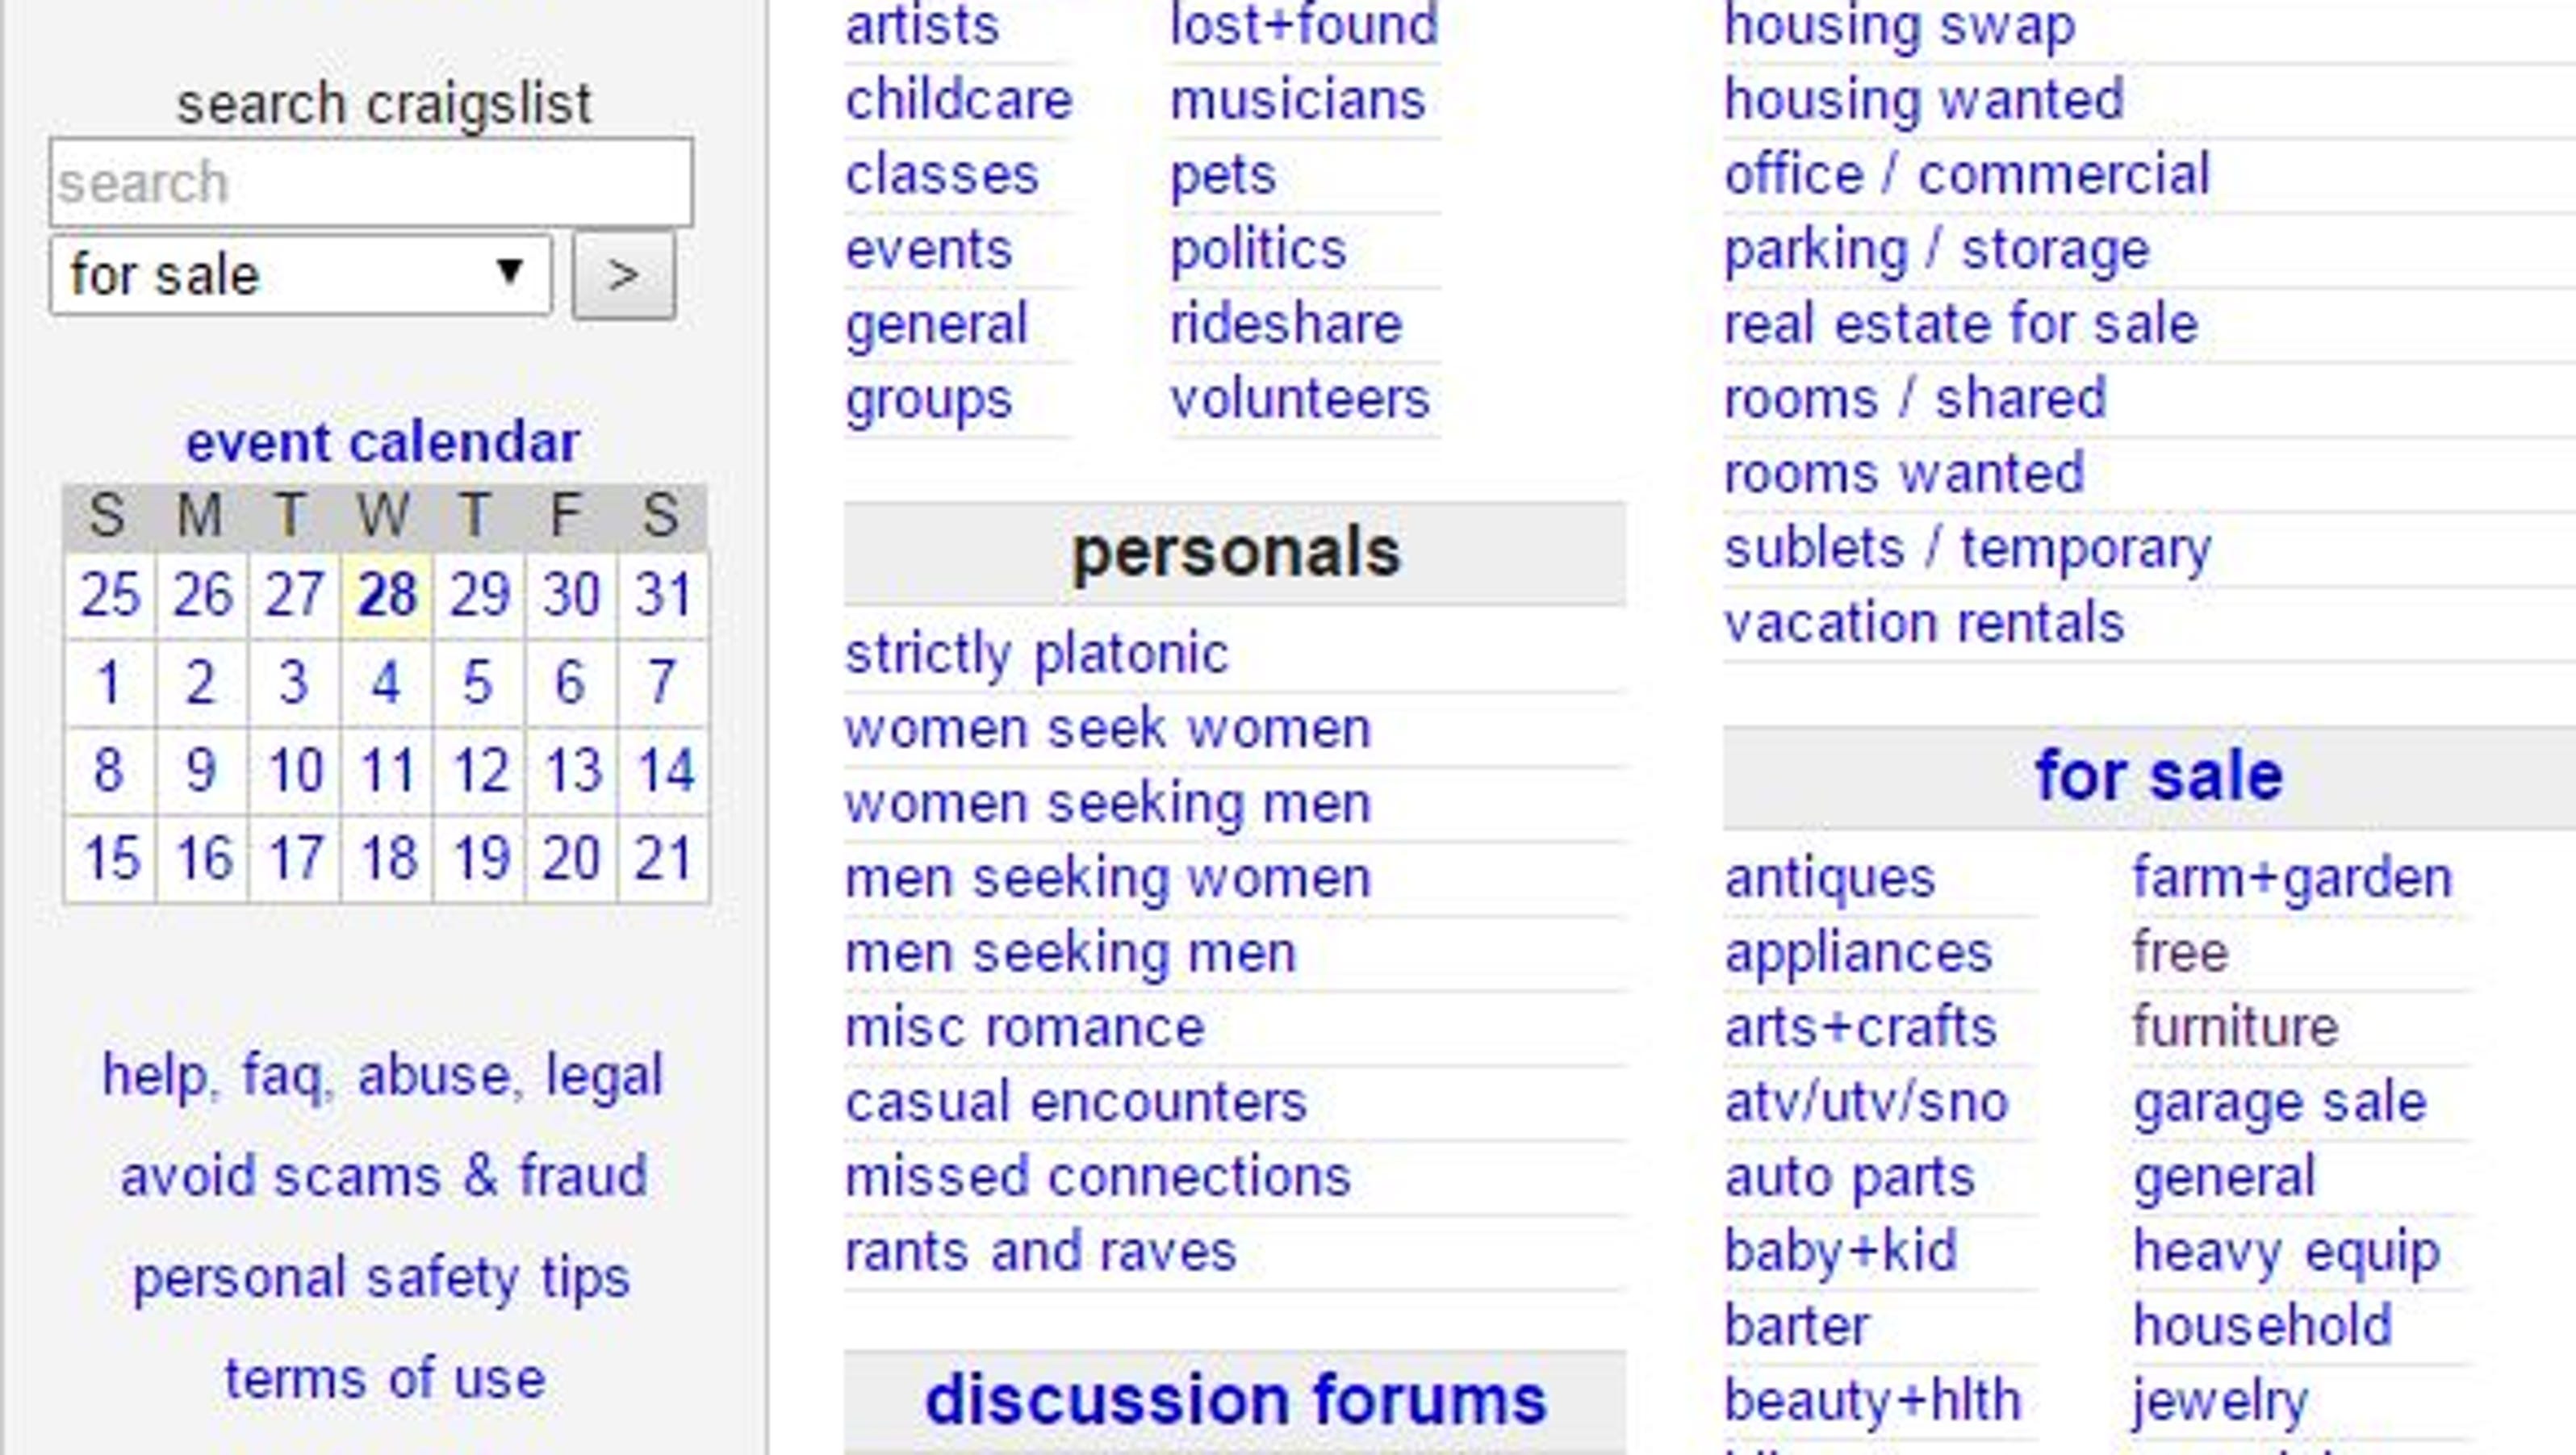Open 'men seeking women' link

click(1108, 880)
